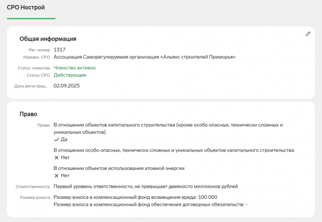Click the возмещения вреда 100 000 line
Screen dimensions: 322x222
[135, 197]
